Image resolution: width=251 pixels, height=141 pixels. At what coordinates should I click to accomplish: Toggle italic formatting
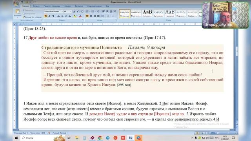pos(49,16)
